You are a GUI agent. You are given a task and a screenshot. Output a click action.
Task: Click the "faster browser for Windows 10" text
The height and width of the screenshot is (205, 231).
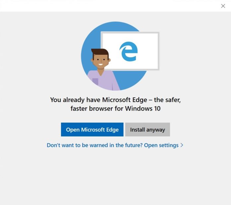coord(116,109)
